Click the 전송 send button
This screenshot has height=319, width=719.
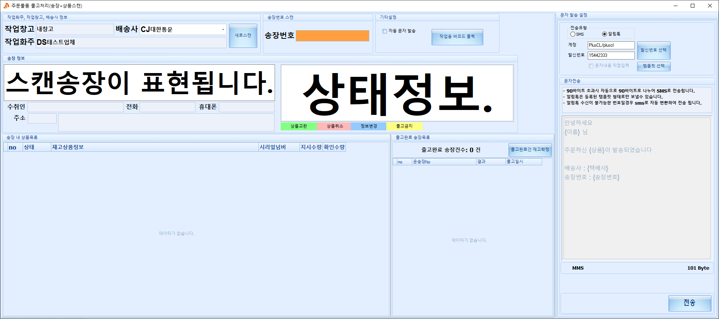[690, 303]
